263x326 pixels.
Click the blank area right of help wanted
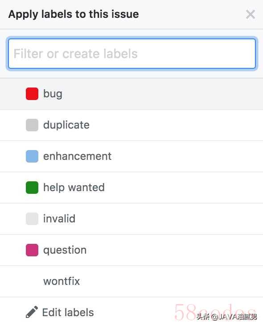pos(184,188)
